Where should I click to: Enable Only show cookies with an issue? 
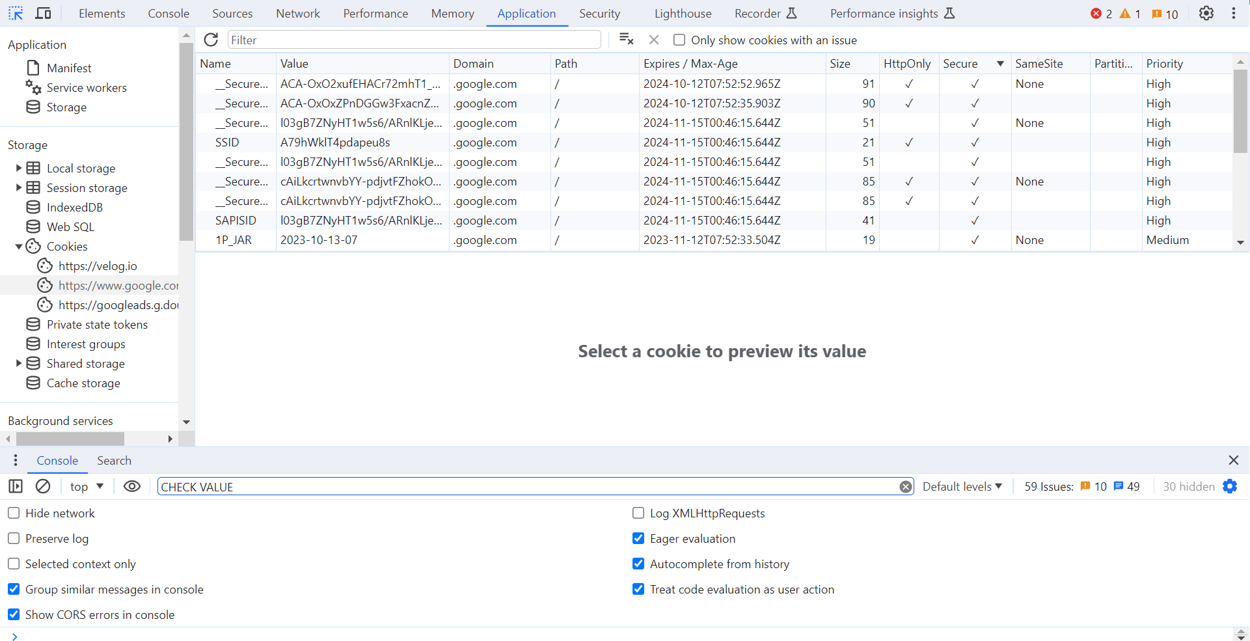(x=679, y=40)
